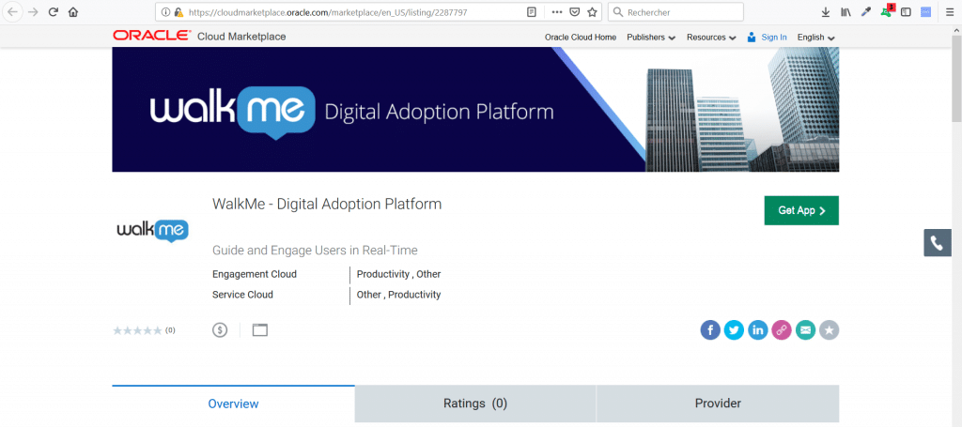Switch to the Ratings (0) tab
The height and width of the screenshot is (427, 962).
click(x=475, y=404)
